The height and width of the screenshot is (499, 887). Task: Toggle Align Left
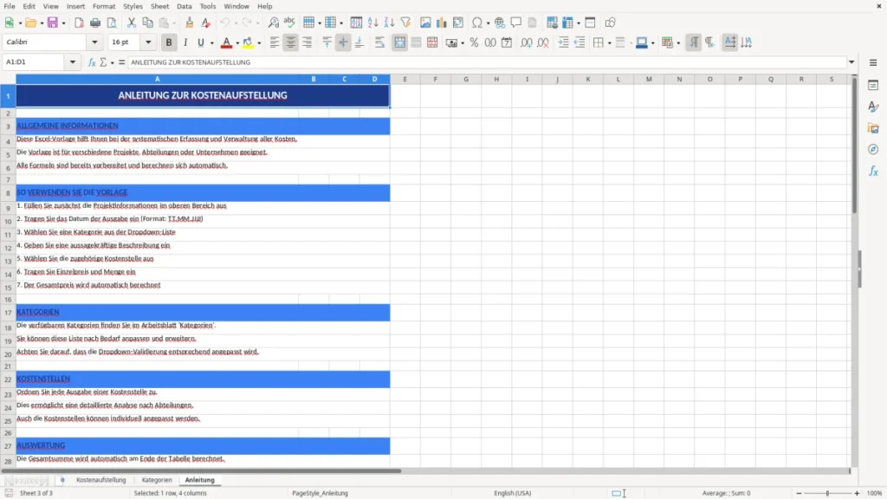coord(275,42)
